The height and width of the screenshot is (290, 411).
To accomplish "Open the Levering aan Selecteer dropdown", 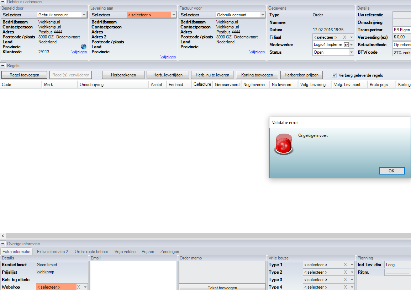I will 174,15.
